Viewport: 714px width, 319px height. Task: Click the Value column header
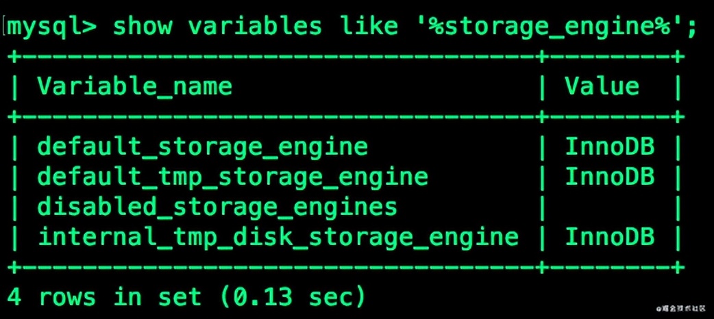(x=602, y=86)
